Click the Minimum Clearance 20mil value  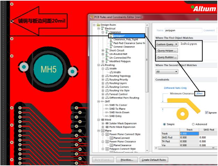coord(200,93)
